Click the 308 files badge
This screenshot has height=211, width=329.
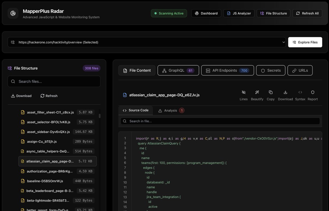(92, 68)
